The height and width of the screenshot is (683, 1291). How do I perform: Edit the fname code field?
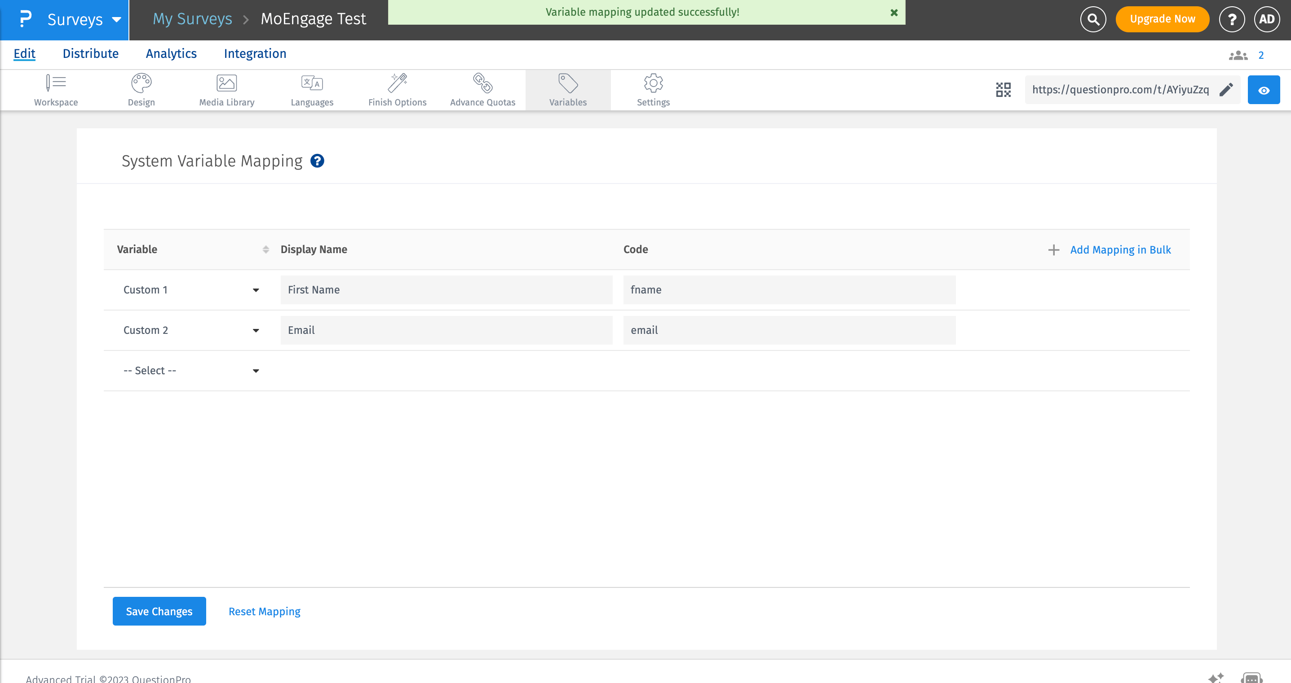tap(789, 290)
